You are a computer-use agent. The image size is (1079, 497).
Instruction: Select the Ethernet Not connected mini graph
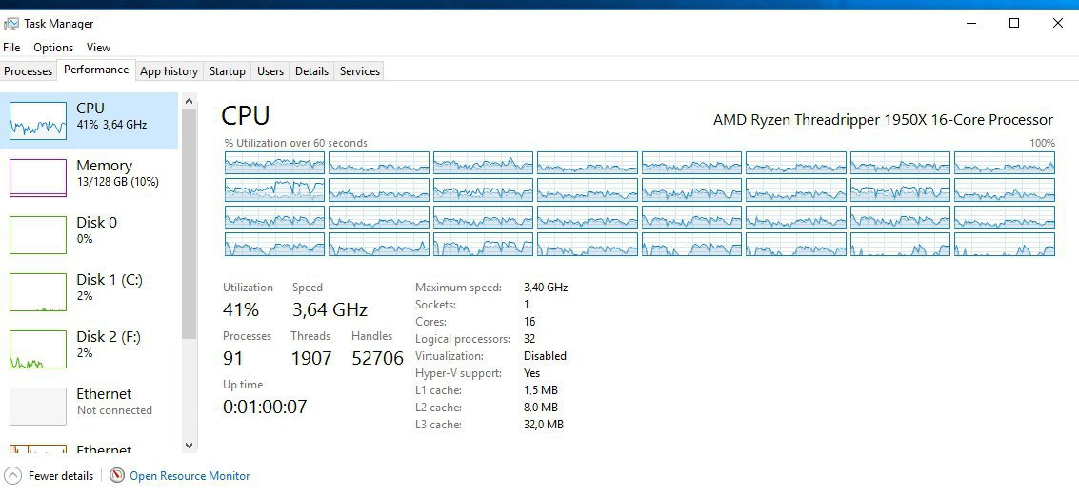point(38,407)
